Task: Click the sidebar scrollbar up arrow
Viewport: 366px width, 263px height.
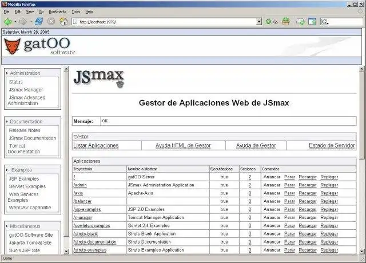Action: coord(66,69)
